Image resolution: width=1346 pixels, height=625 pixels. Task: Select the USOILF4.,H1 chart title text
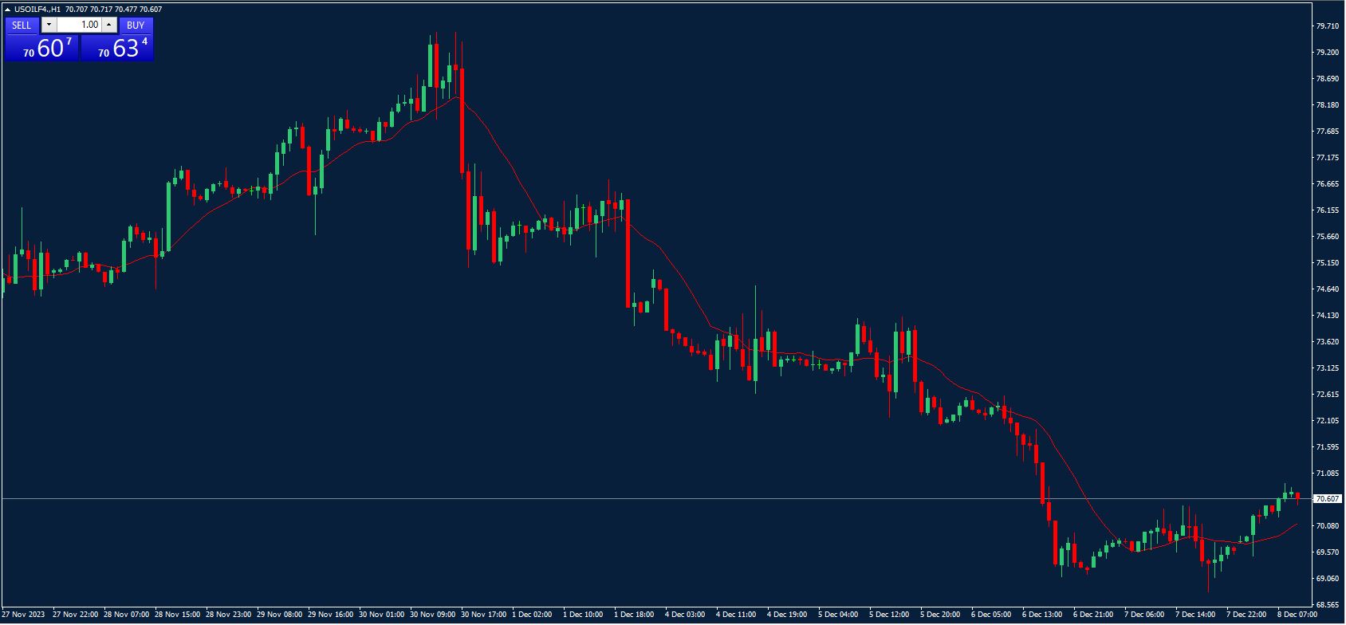coord(37,10)
